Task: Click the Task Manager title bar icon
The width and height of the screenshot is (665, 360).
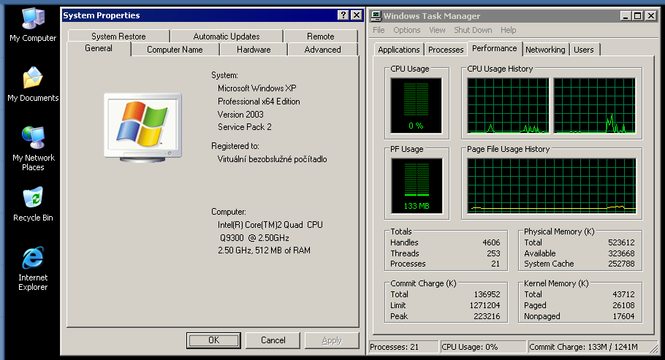Action: click(376, 15)
